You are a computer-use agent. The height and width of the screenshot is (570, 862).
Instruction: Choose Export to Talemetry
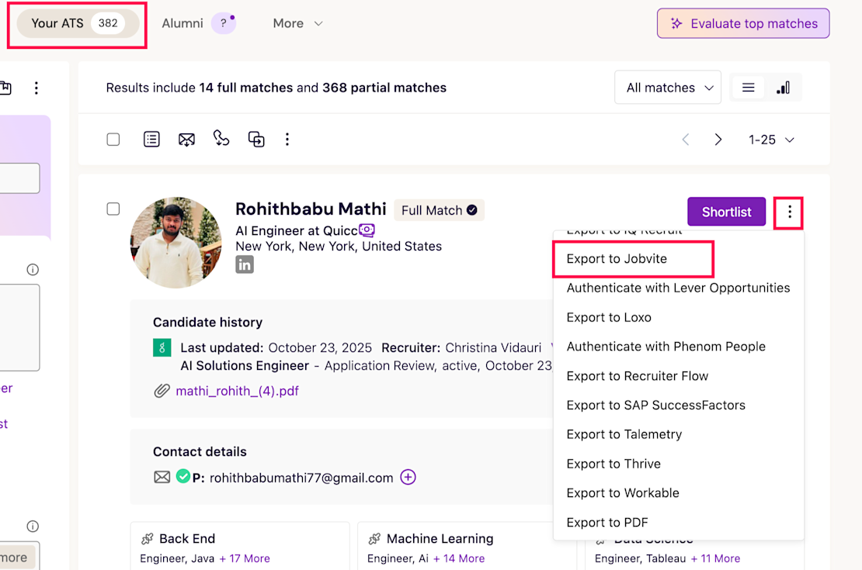(x=624, y=434)
